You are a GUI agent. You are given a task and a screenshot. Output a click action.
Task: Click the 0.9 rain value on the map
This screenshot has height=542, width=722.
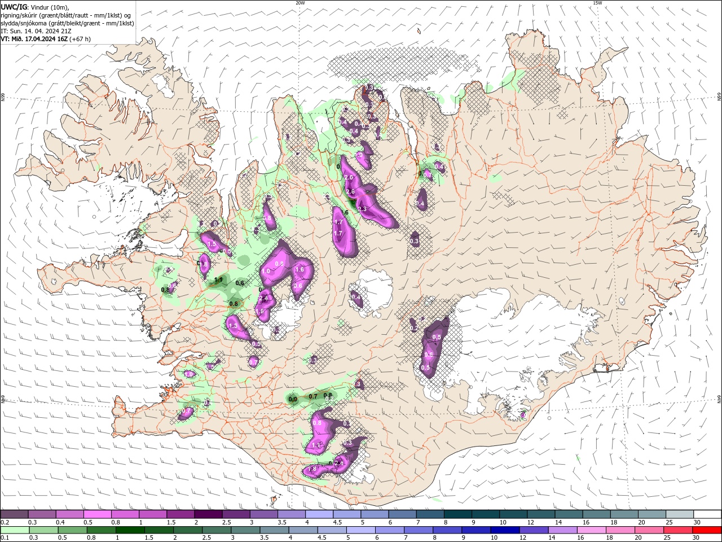(x=293, y=399)
